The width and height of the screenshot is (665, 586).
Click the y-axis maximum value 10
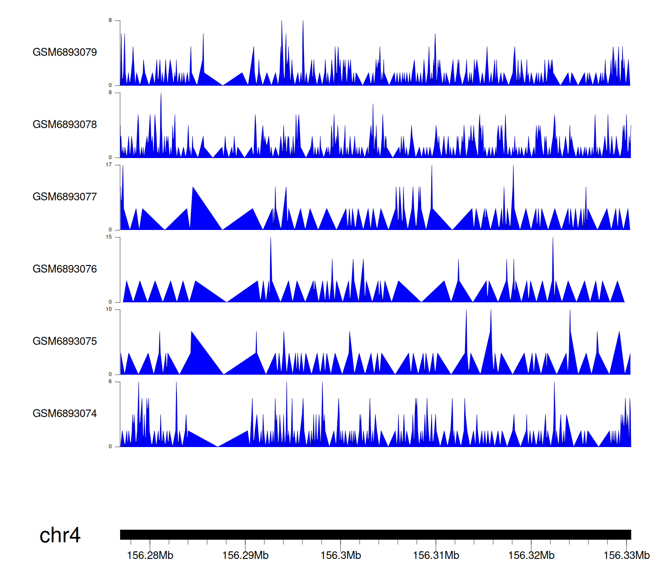point(109,309)
